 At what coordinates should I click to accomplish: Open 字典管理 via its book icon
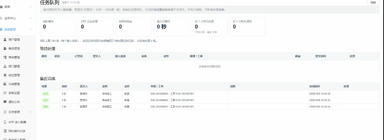click(x=5, y=84)
